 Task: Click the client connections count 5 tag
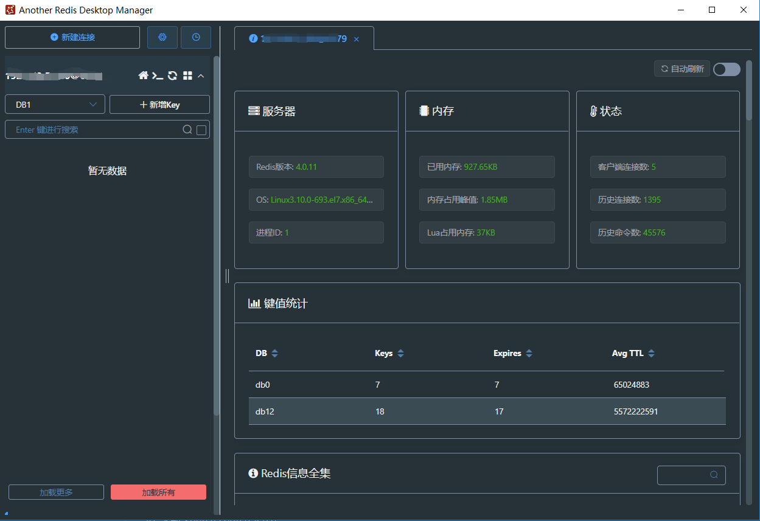pos(658,167)
